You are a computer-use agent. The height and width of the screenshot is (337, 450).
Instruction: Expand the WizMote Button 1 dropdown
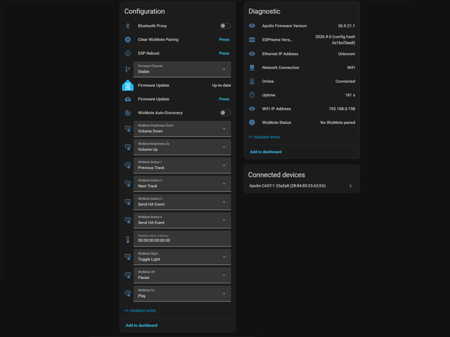(x=182, y=165)
